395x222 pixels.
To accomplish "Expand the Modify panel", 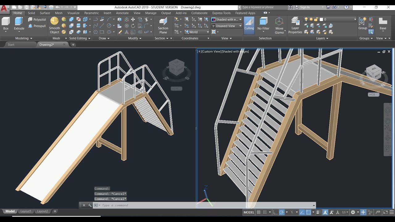I will click(135, 38).
